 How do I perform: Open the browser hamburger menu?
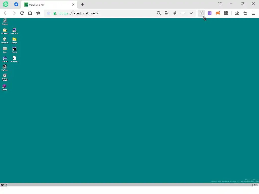coord(253,13)
